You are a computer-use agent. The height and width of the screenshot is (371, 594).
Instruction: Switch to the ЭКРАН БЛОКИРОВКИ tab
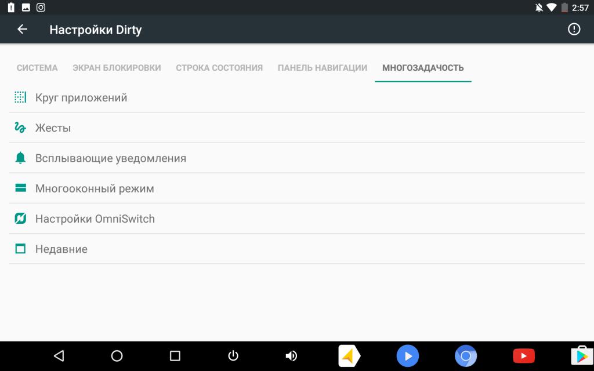117,68
